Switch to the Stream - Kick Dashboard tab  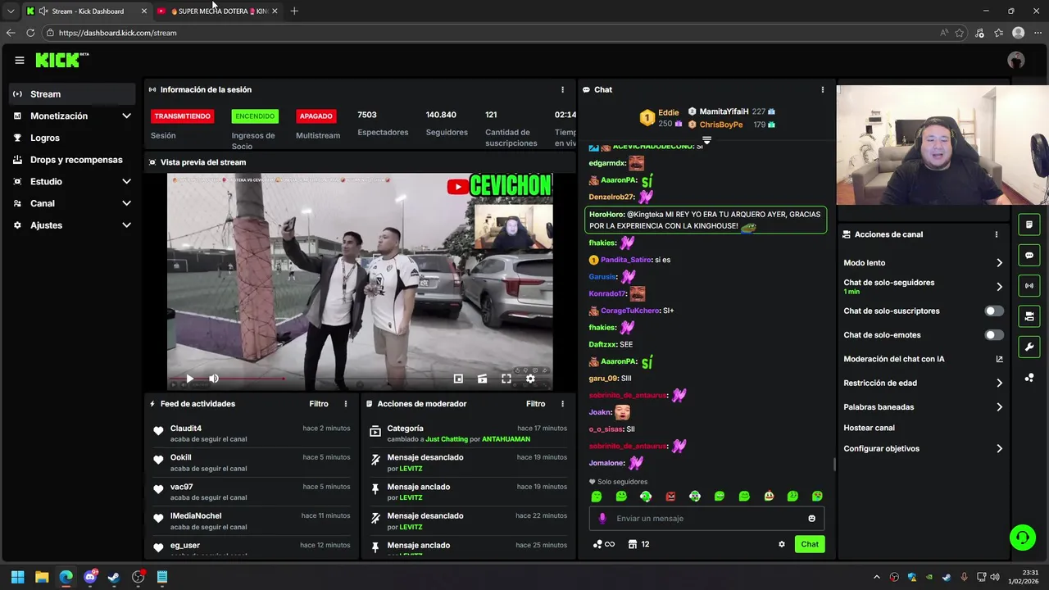coord(86,11)
